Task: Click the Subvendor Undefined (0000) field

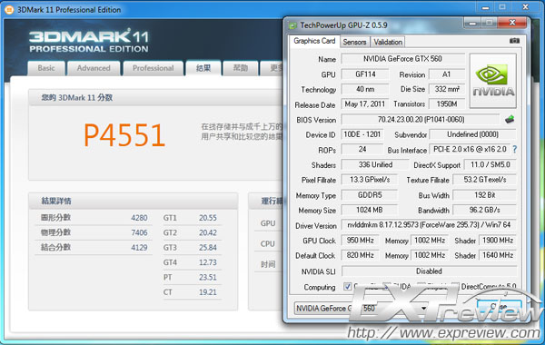Action: pyautogui.click(x=472, y=134)
